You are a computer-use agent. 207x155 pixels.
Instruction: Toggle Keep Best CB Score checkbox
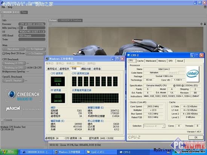click(3, 53)
